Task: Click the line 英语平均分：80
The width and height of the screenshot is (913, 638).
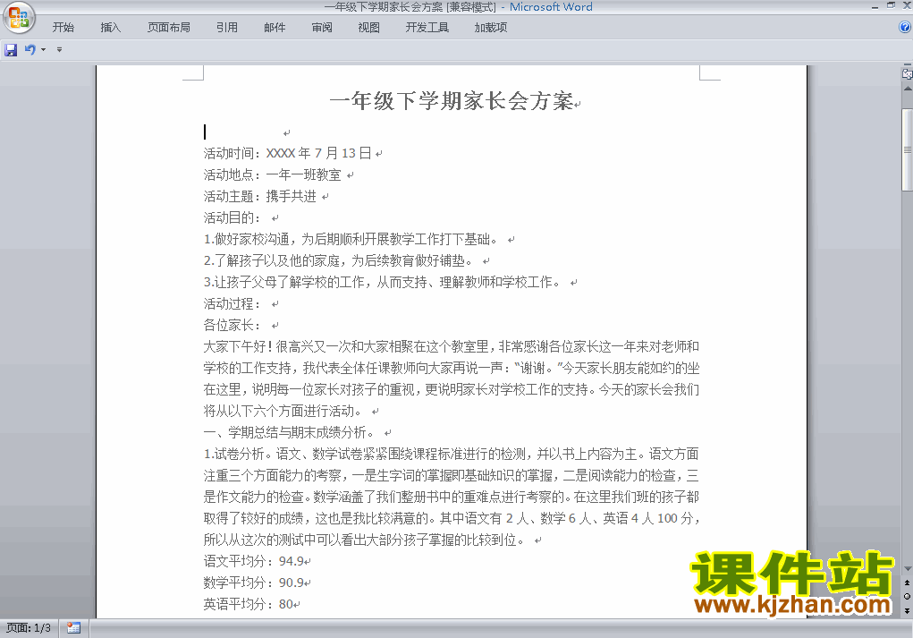Action: pyautogui.click(x=248, y=605)
